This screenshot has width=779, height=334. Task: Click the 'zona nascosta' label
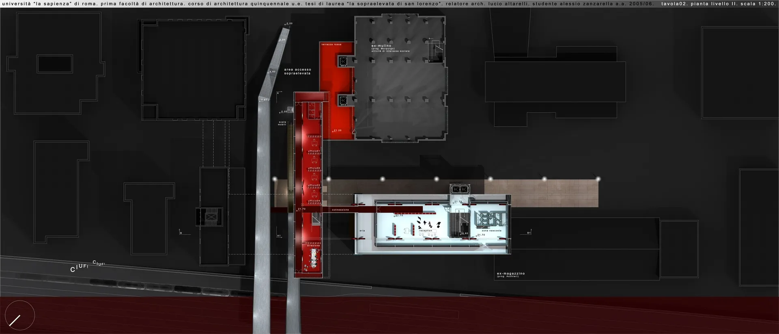click(491, 231)
